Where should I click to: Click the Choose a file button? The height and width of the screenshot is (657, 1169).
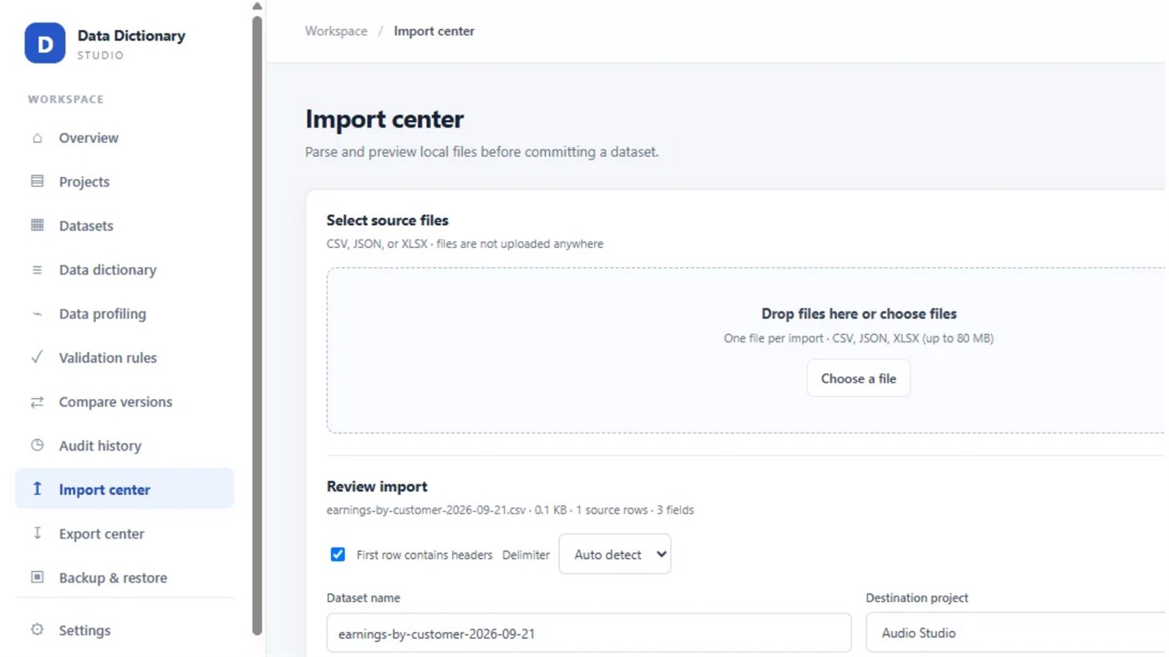click(x=858, y=378)
